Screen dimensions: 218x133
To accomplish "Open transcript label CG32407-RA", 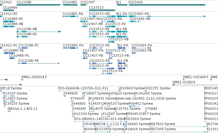I will click(91, 19).
